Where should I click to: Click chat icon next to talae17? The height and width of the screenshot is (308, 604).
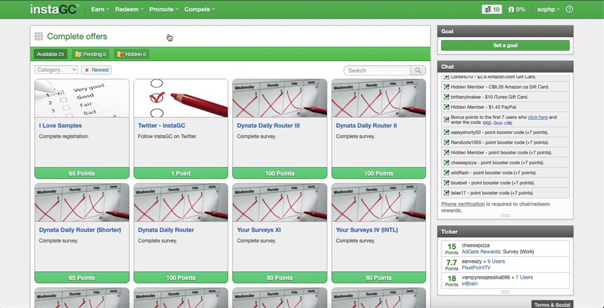point(446,193)
